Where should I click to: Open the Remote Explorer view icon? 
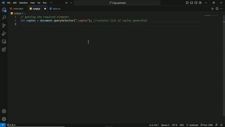[4, 42]
